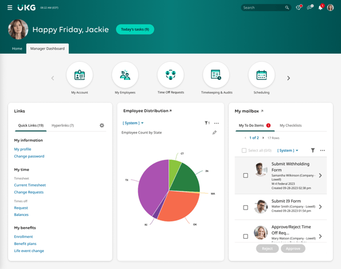Open the Life event change link

29,251
